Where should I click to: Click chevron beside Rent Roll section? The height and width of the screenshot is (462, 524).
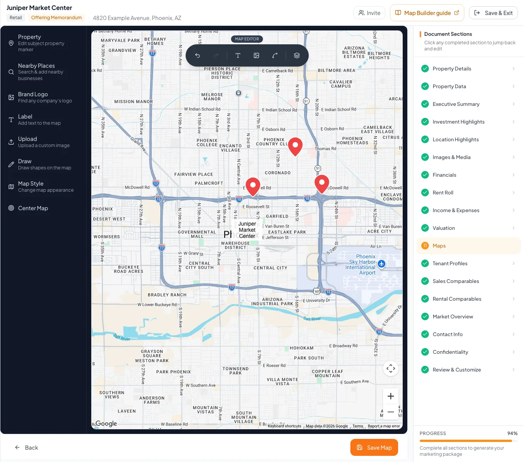[x=514, y=192]
